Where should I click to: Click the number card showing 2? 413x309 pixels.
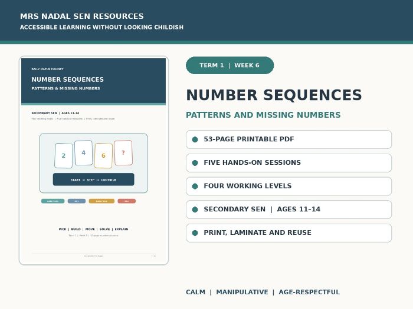(64, 155)
